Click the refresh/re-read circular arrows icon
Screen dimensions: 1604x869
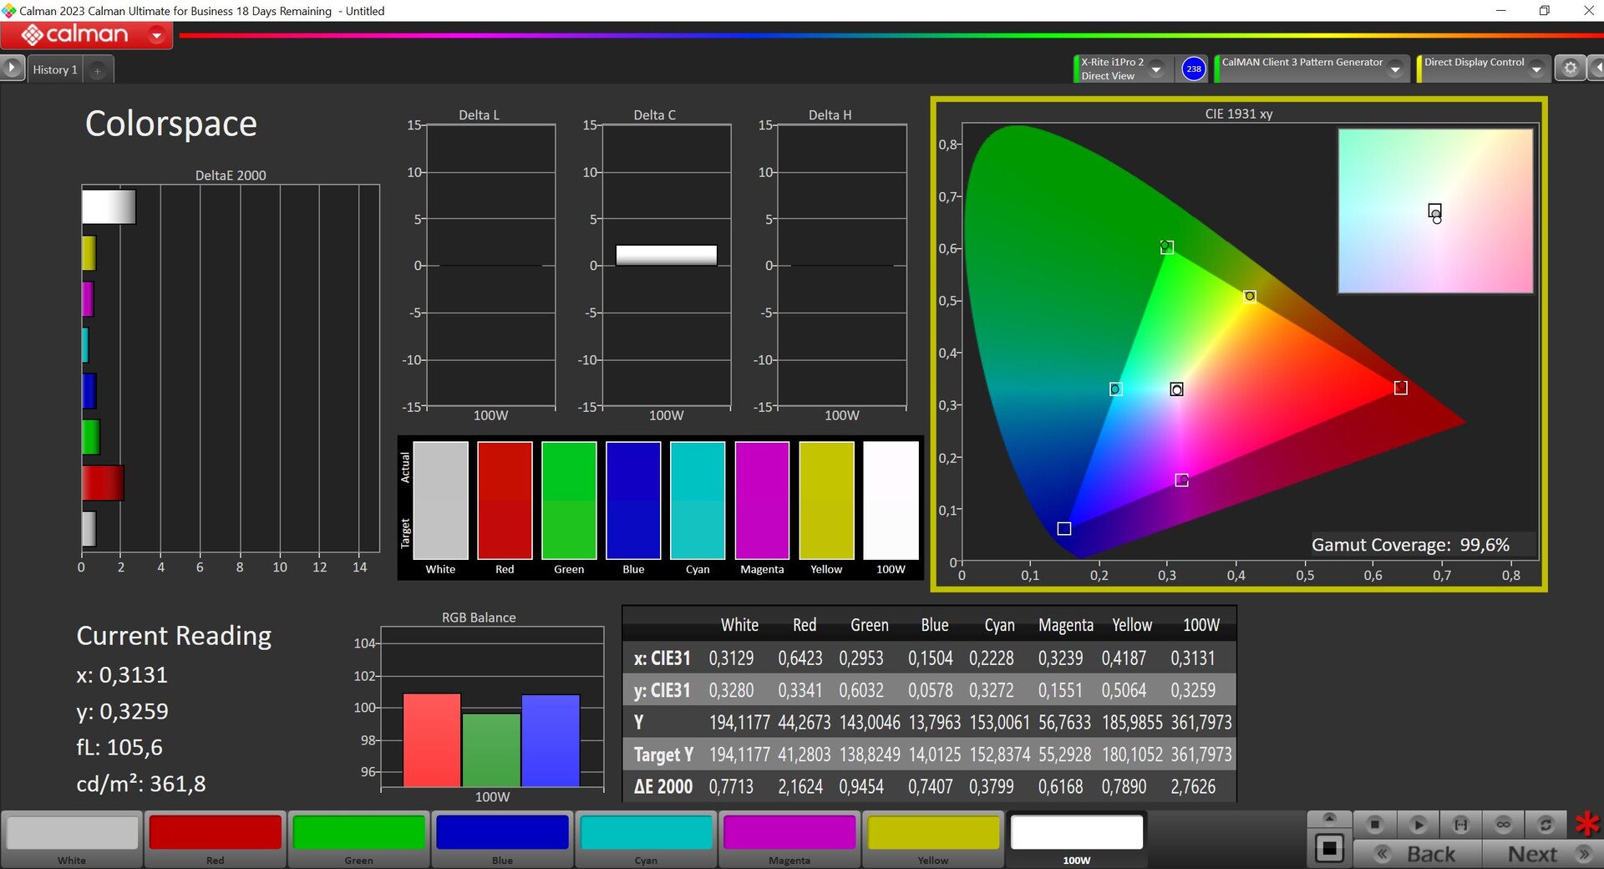(1546, 825)
